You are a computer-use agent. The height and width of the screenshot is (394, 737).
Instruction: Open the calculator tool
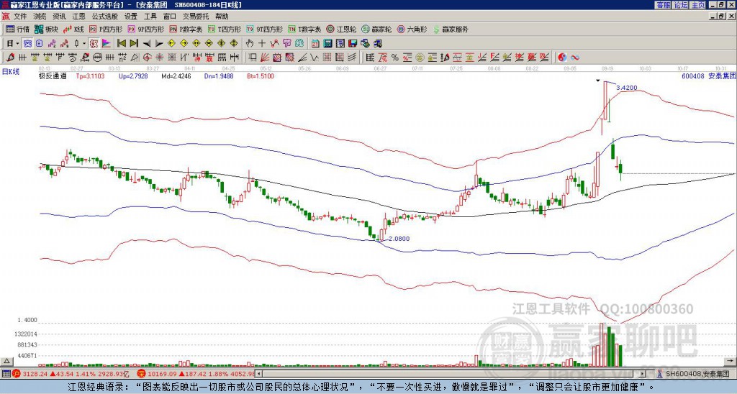[327, 43]
